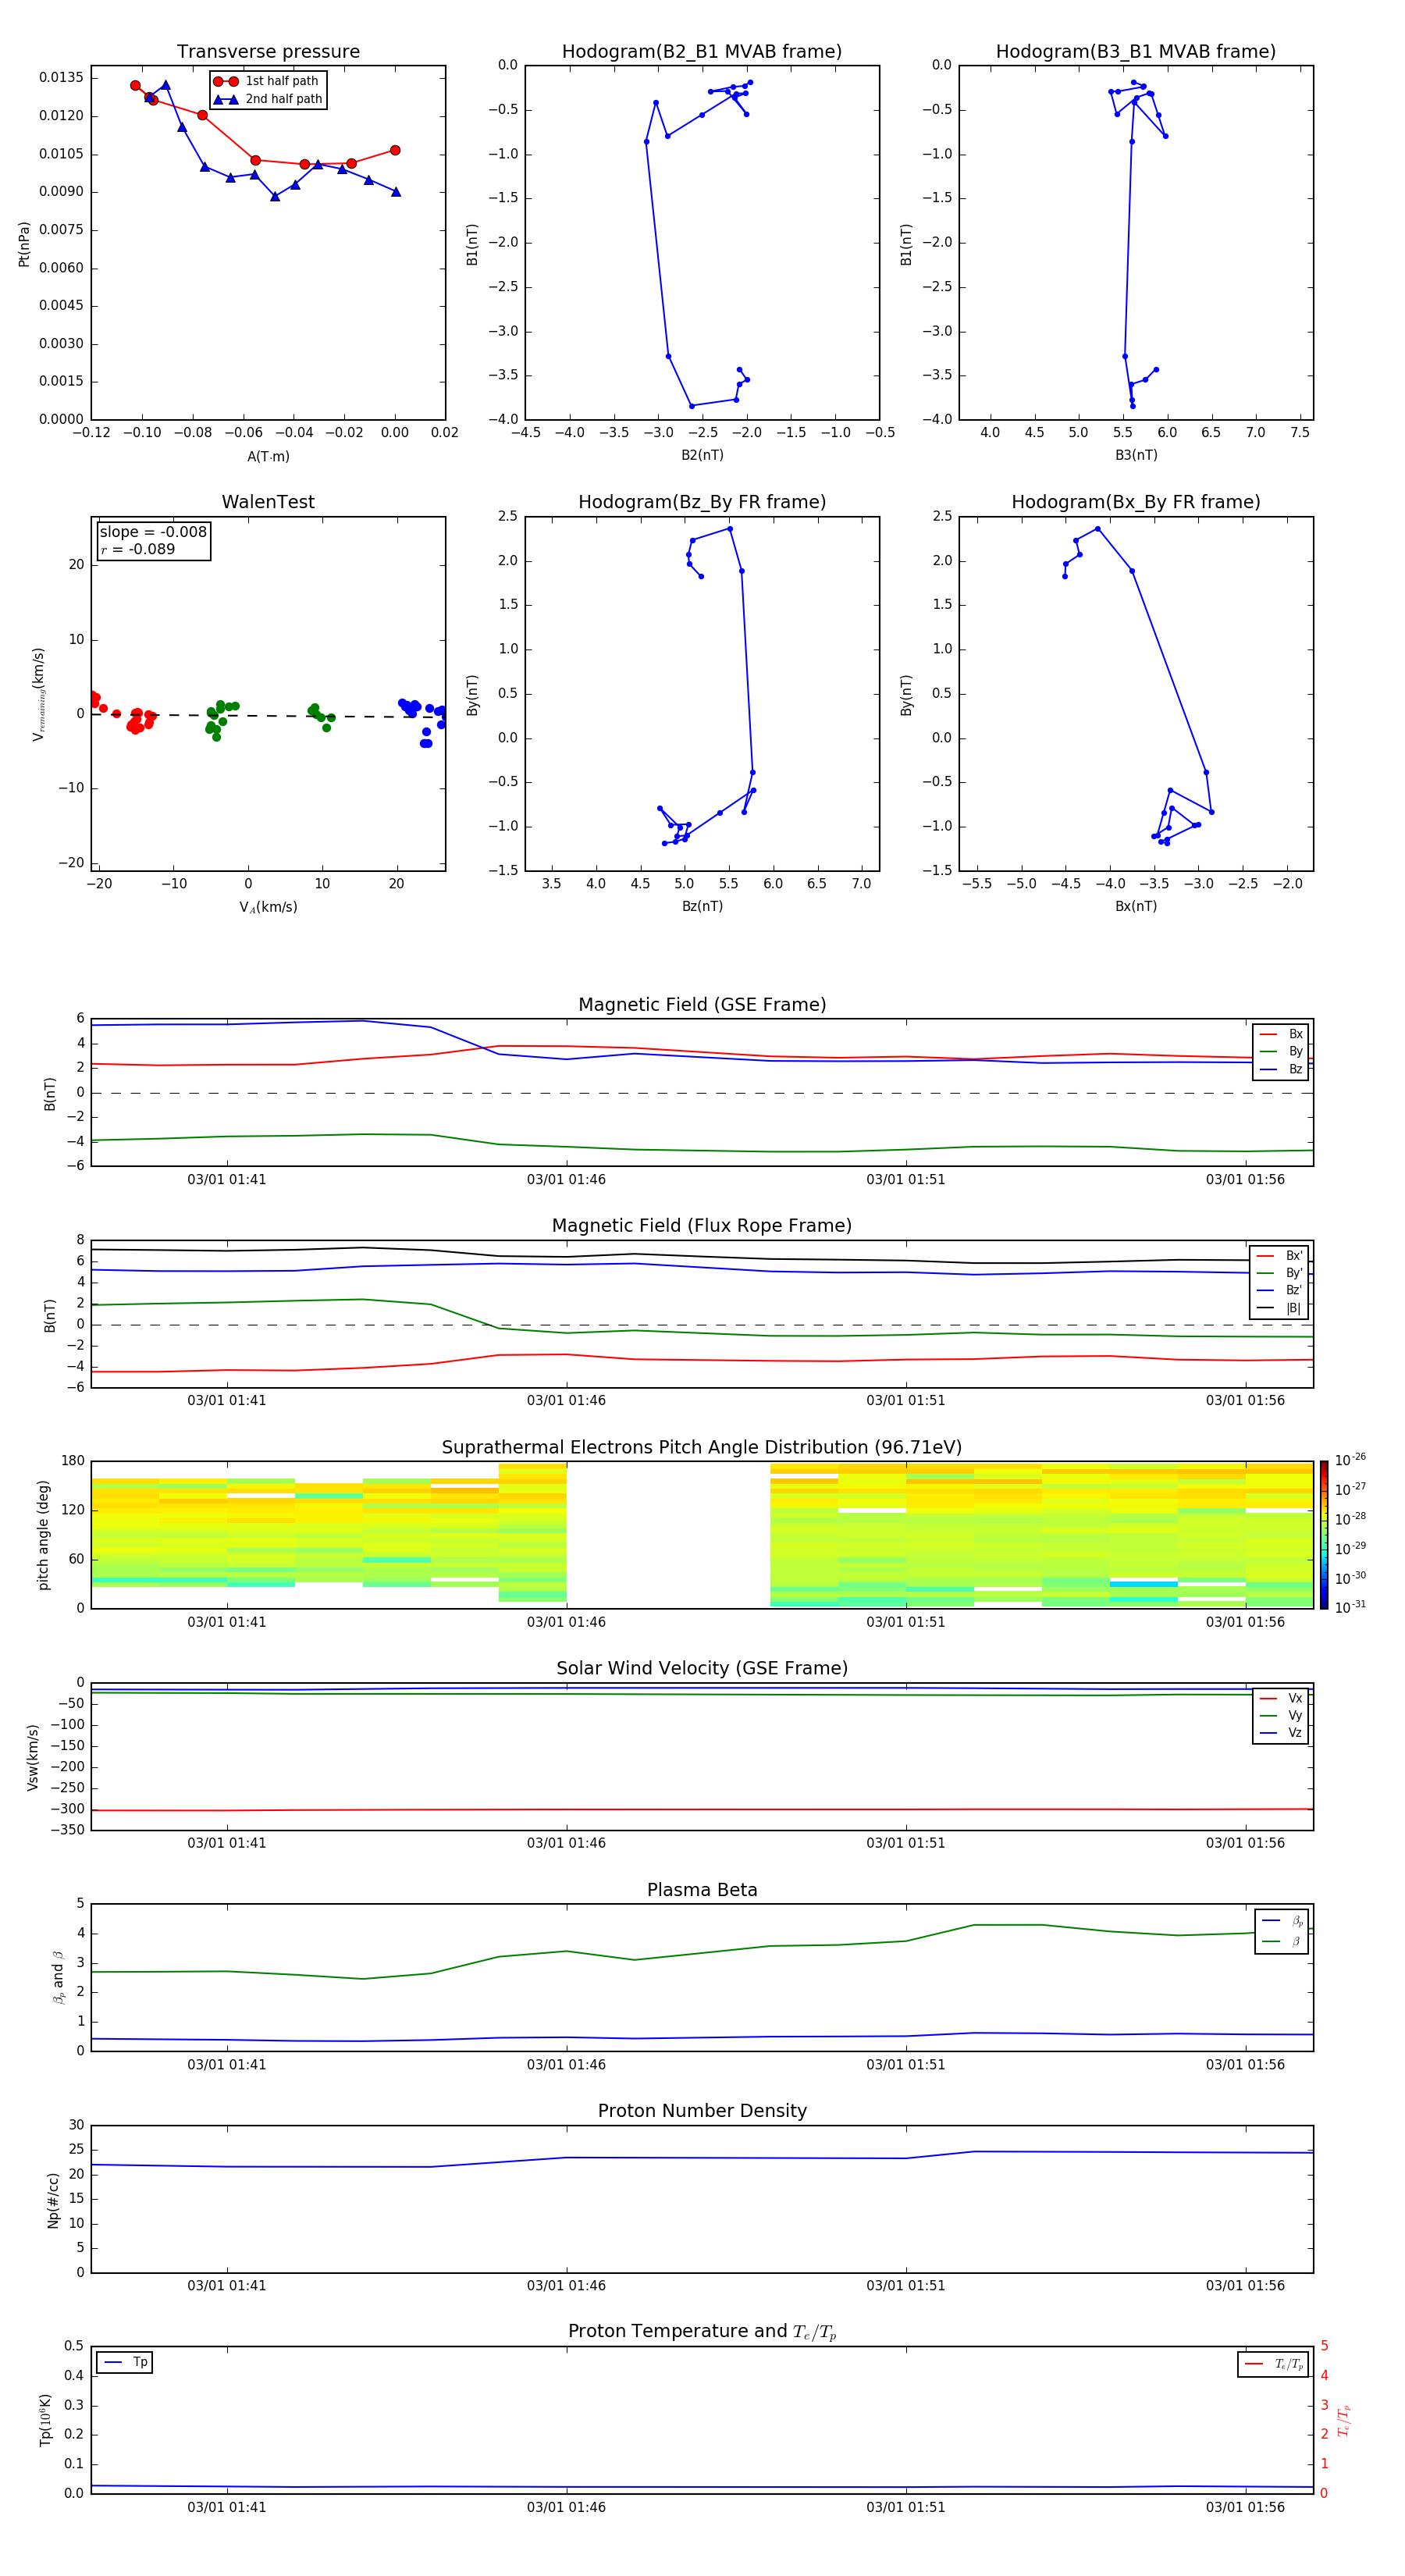Click '03/01 01:56' tick under Plasma Beta panel

(1245, 2064)
